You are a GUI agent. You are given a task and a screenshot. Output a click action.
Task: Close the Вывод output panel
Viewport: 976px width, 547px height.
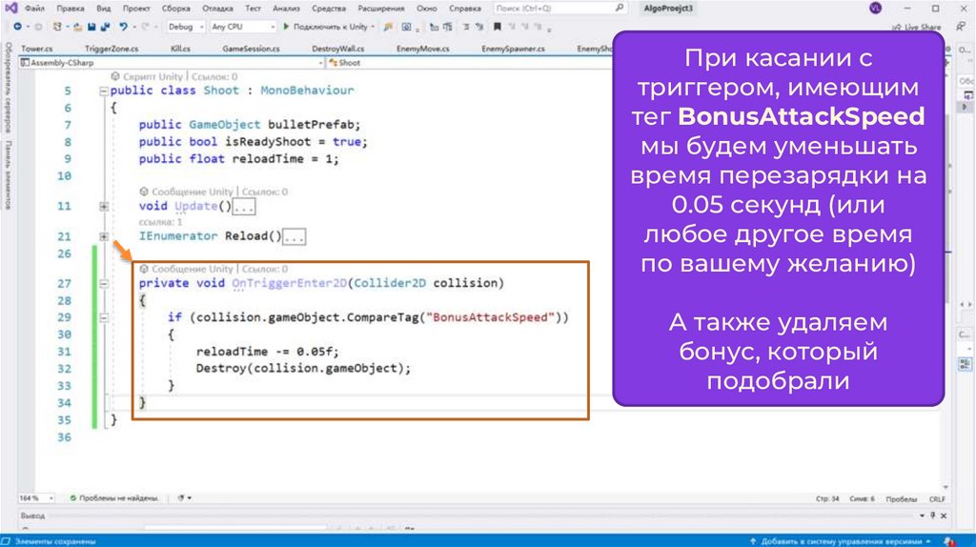[944, 516]
